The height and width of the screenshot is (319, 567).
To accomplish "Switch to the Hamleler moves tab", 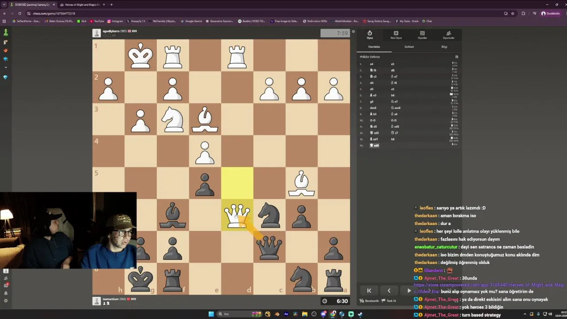I will (374, 47).
